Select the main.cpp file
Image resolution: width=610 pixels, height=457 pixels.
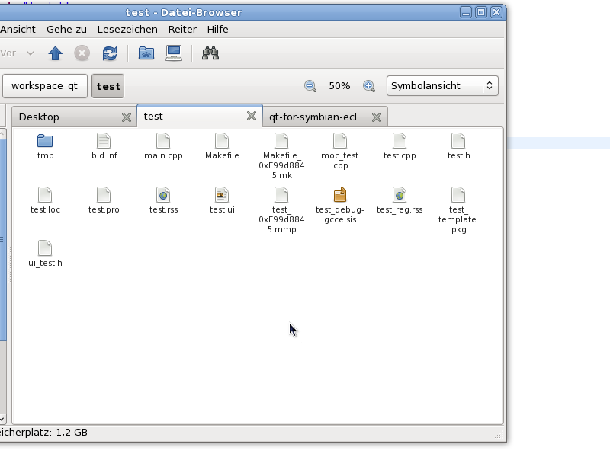[x=163, y=141]
